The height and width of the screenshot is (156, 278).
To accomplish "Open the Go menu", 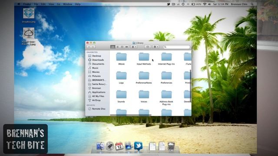I will tap(59, 4).
